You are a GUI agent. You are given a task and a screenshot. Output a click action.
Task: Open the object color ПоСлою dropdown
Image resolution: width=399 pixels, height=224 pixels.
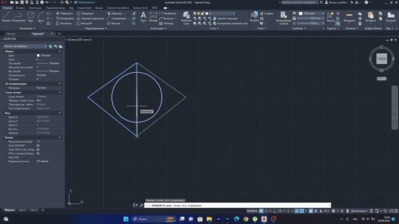(312, 14)
